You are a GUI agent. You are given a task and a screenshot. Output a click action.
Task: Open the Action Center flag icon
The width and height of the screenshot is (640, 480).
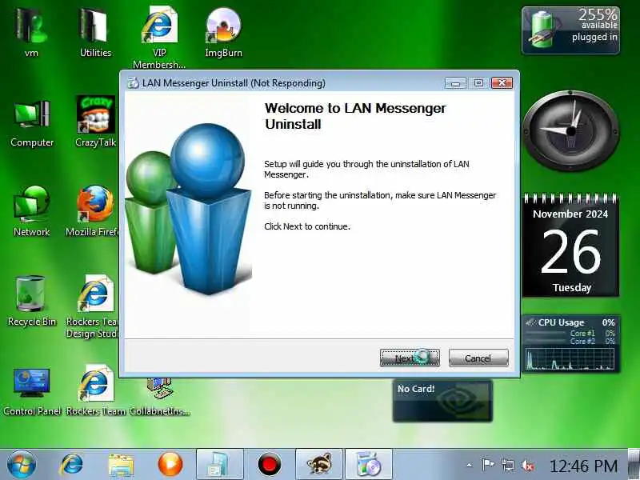488,465
